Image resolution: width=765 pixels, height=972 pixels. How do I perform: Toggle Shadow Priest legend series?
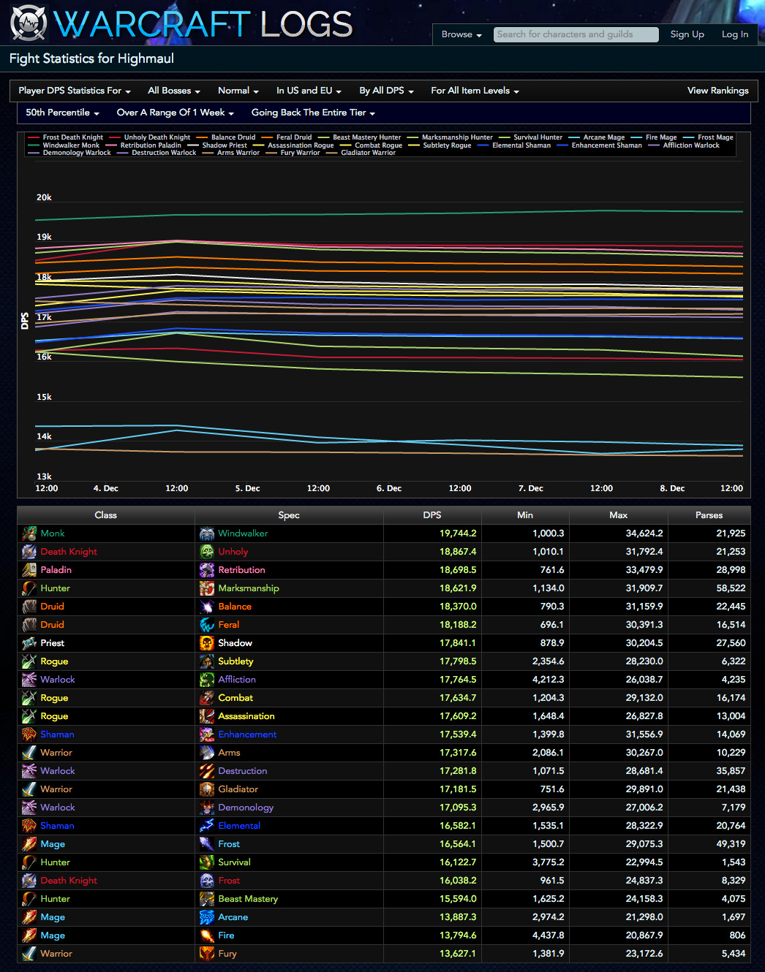[x=217, y=145]
